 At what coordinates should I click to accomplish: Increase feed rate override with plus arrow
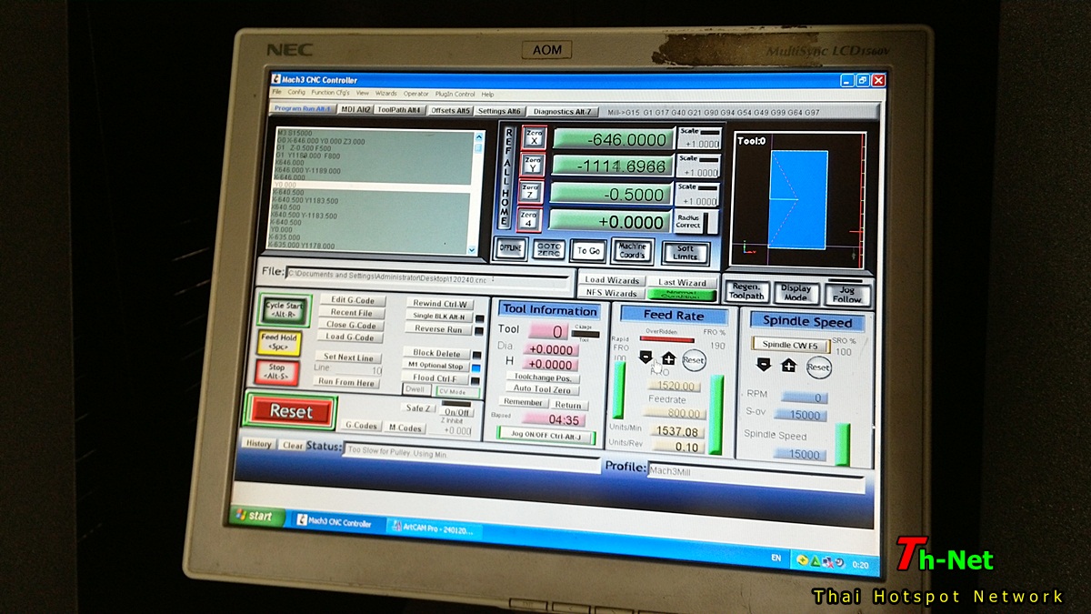click(x=668, y=358)
